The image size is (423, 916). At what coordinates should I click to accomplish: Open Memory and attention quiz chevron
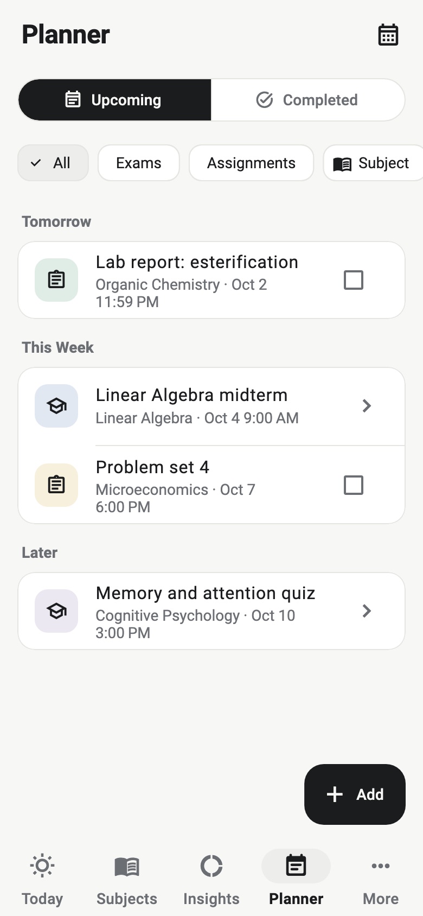367,611
